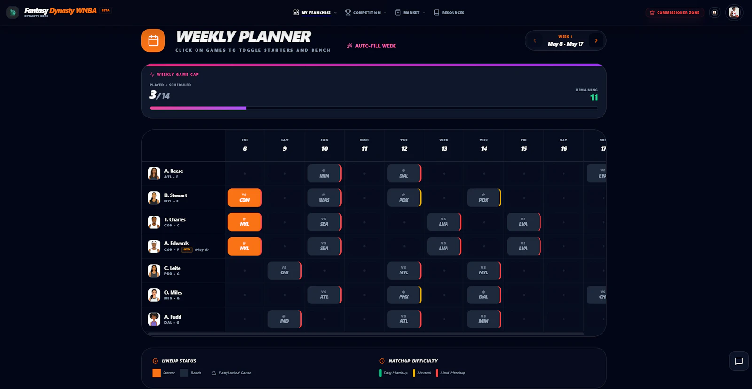Image resolution: width=752 pixels, height=389 pixels.
Task: Click the Auto-Fill Week magic wand icon
Action: (x=350, y=46)
